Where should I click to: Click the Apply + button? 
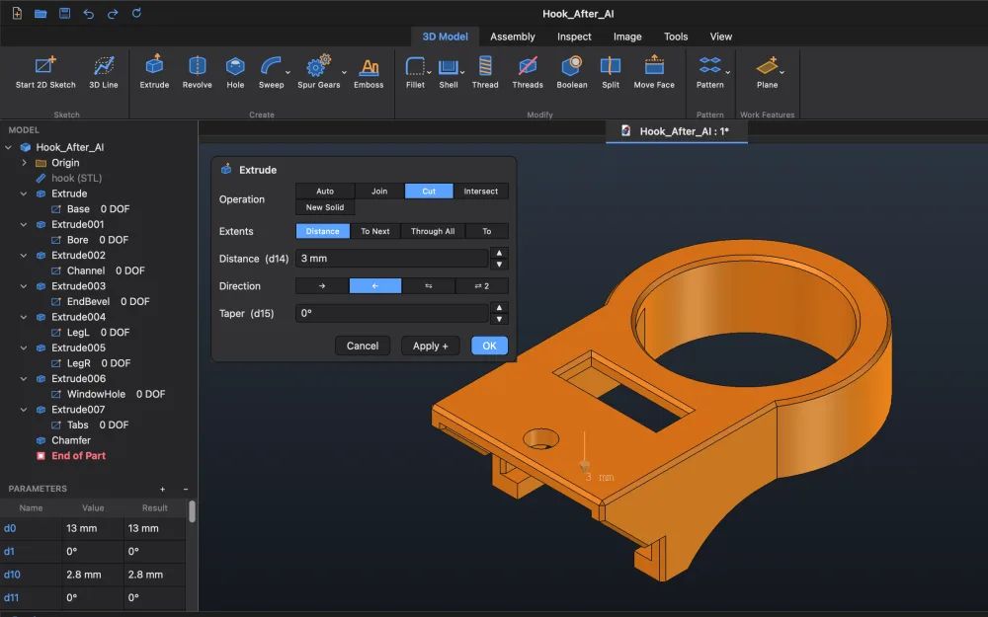pos(431,346)
